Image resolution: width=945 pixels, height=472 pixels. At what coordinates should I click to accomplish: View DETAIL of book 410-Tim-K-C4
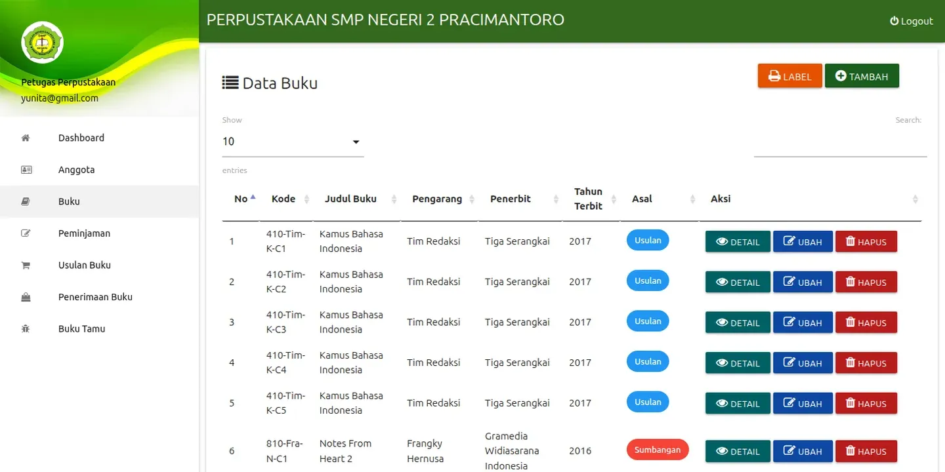pyautogui.click(x=738, y=363)
